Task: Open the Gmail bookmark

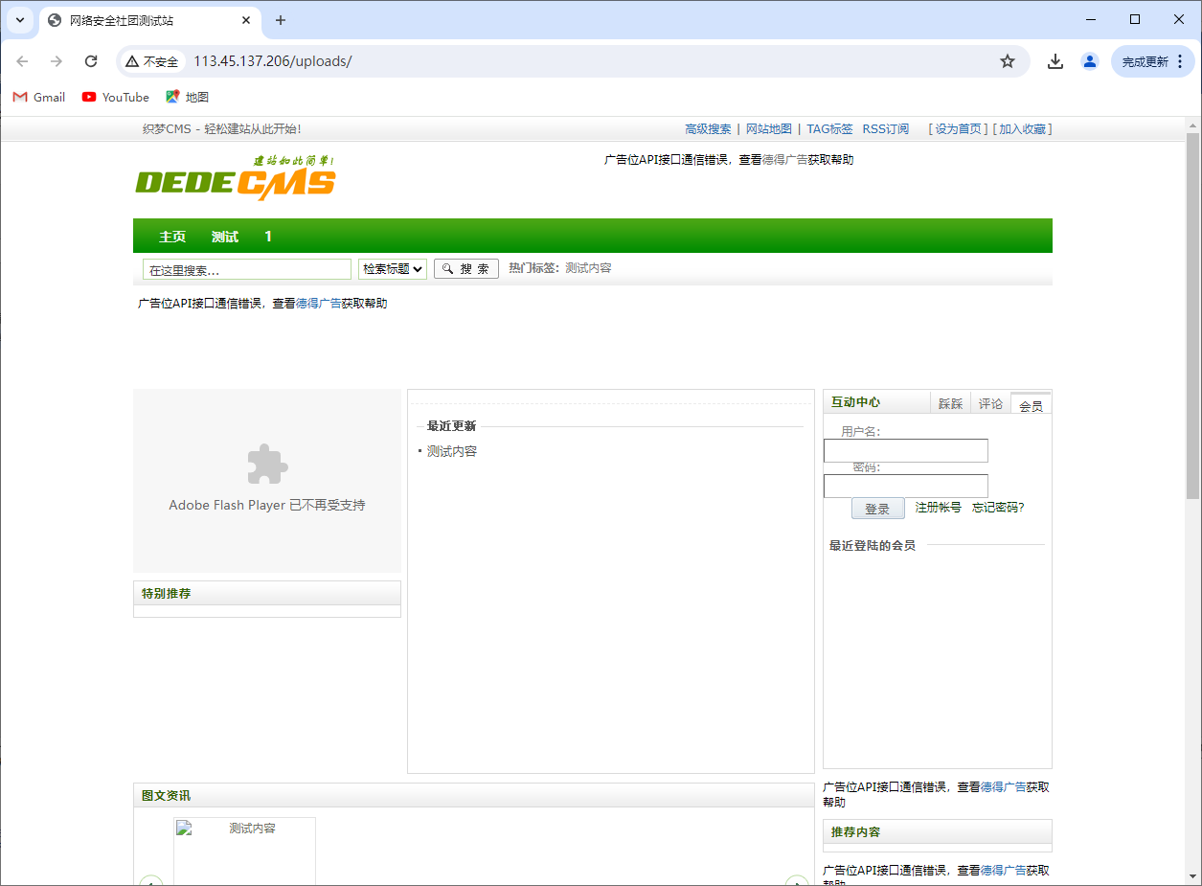Action: (39, 97)
